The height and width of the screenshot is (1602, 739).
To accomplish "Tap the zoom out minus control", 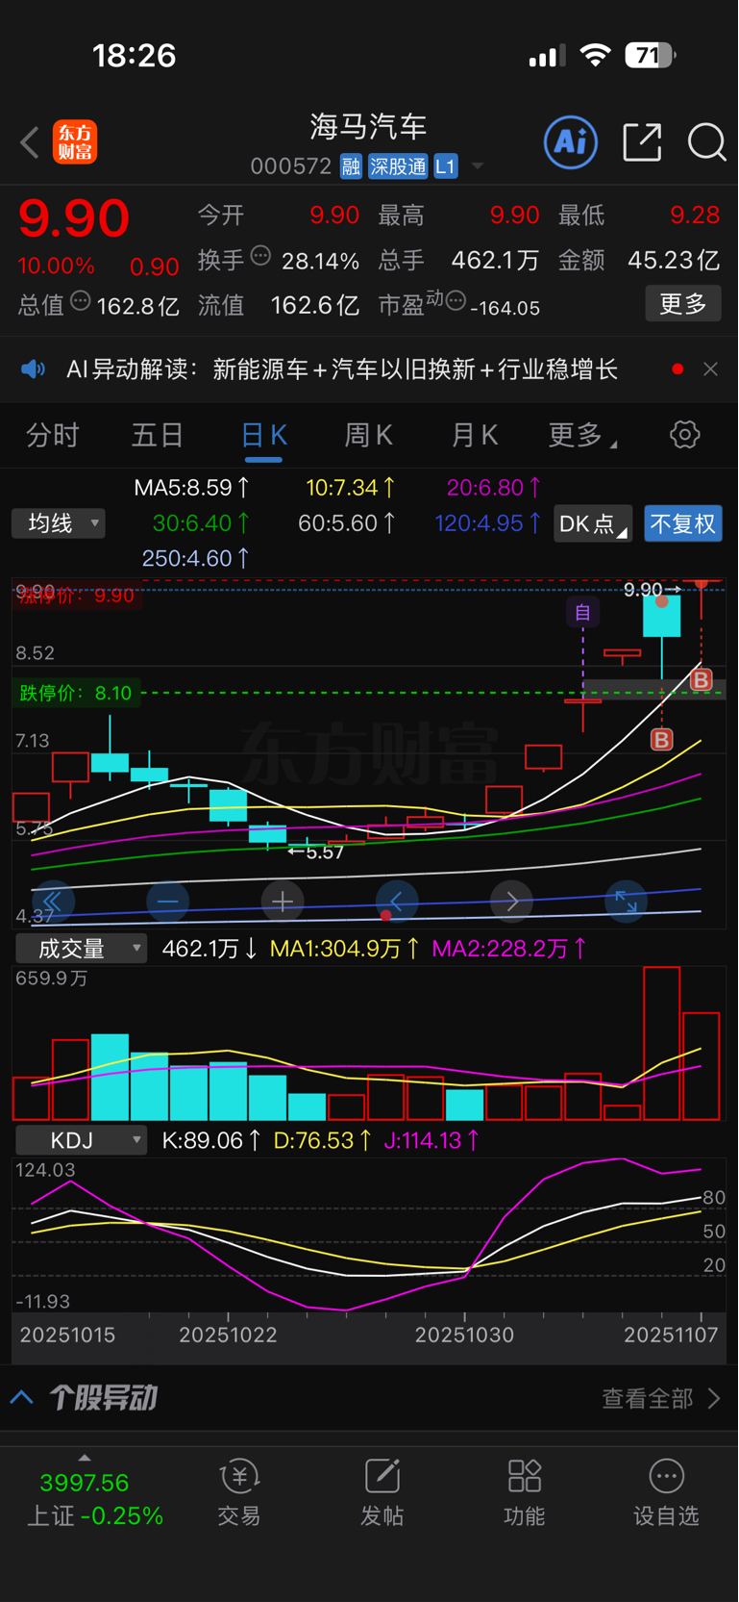I will point(167,902).
